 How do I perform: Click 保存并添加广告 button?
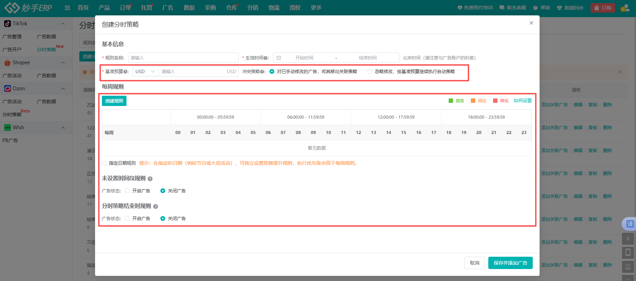pos(510,263)
